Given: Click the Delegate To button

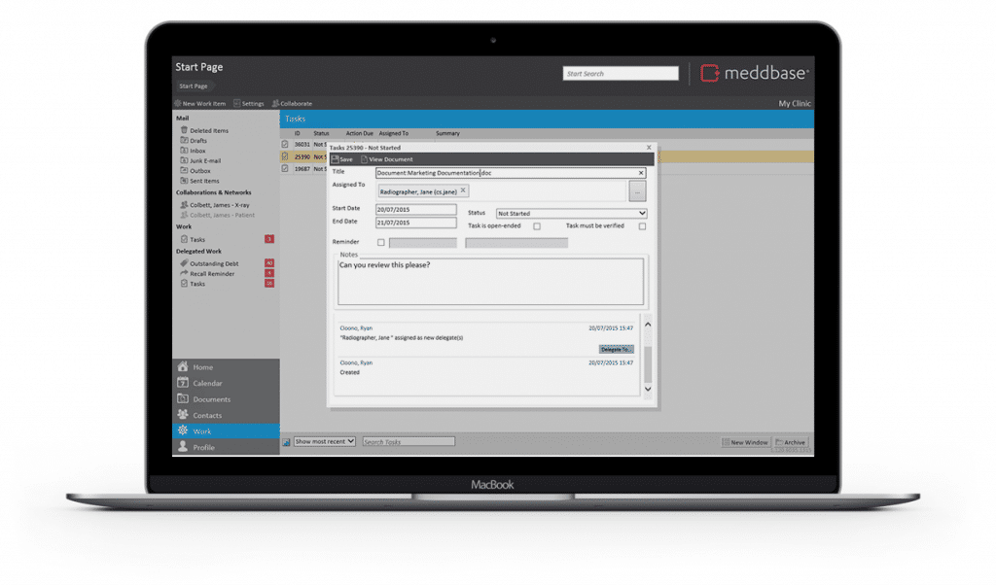Looking at the screenshot, I should pyautogui.click(x=616, y=349).
